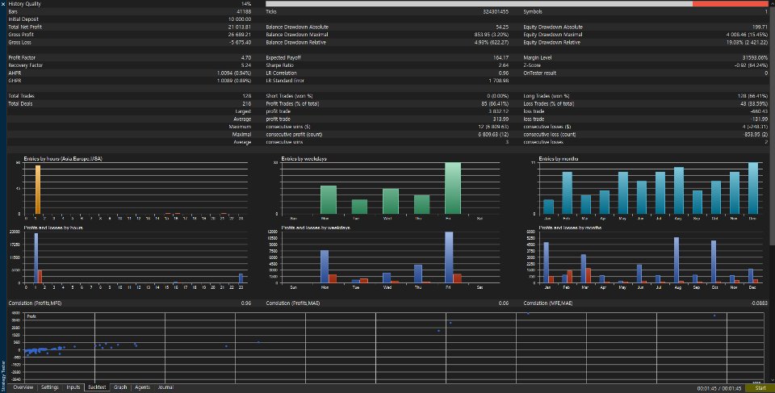
Task: Click the Profit Factor value 4.70
Action: click(246, 58)
